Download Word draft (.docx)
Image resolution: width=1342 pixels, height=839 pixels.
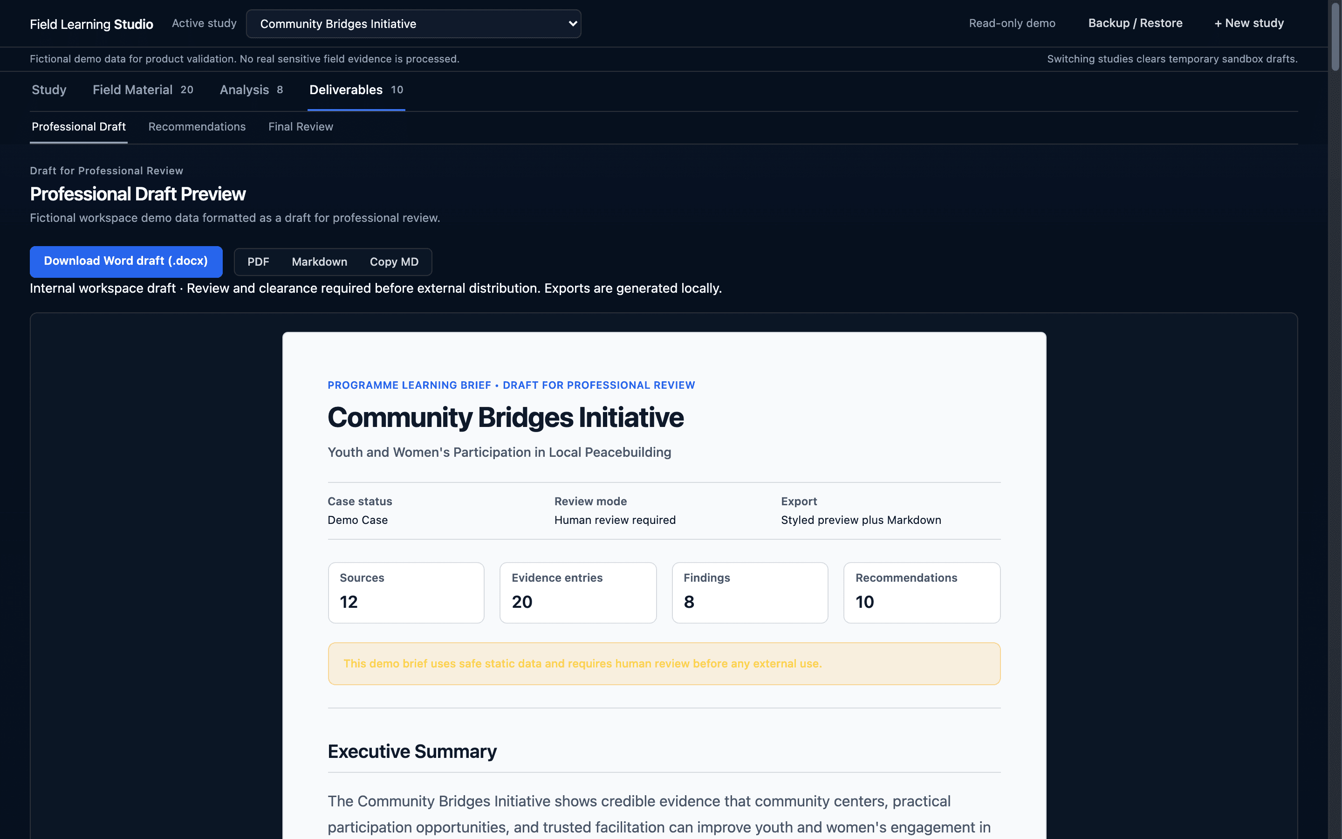pos(126,261)
